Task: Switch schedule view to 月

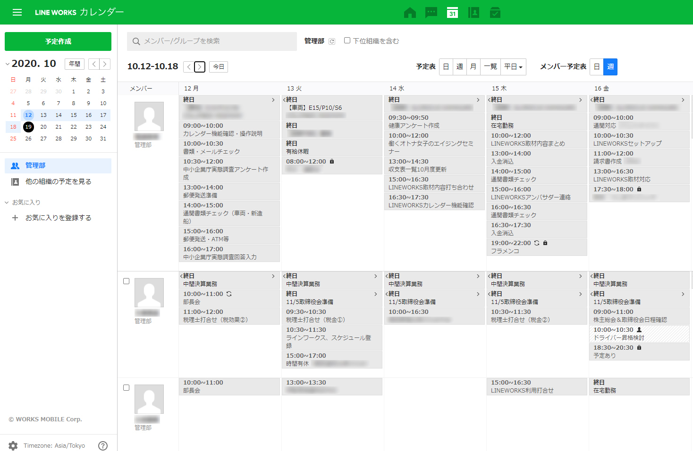Action: click(x=473, y=67)
